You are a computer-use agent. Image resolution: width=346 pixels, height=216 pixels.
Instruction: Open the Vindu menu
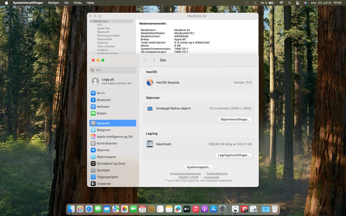(77, 3)
